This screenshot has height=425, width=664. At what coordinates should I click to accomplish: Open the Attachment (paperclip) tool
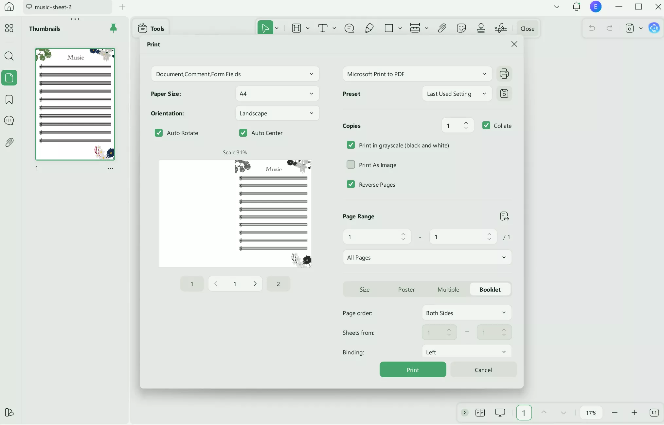(x=441, y=28)
